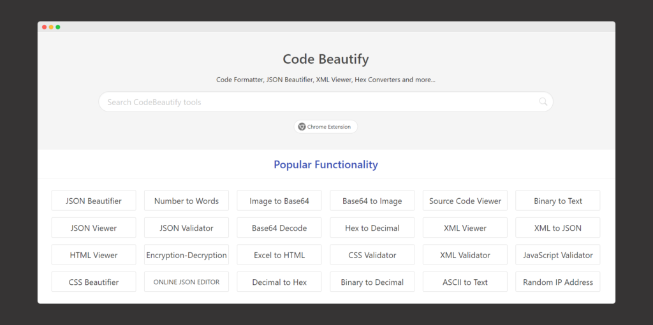The height and width of the screenshot is (325, 653).
Task: Open the ONLINE JSON EDITOR
Action: [x=186, y=282]
